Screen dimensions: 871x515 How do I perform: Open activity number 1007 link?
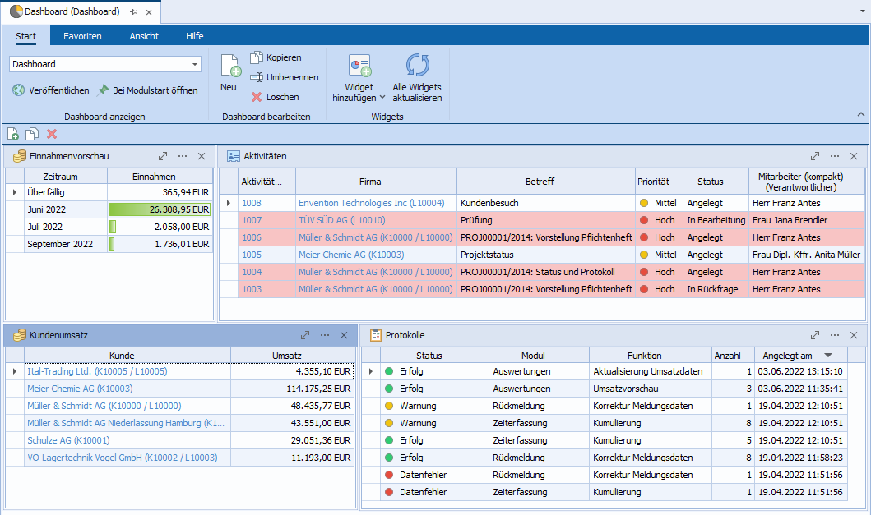pos(252,220)
